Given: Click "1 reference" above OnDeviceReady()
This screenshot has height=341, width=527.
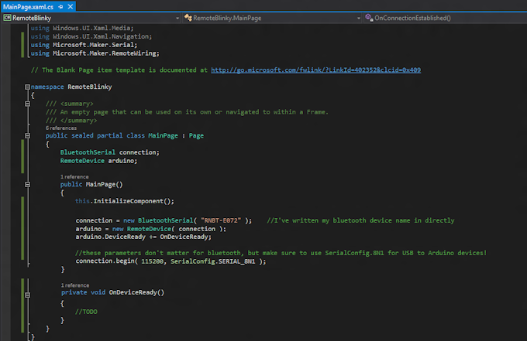Looking at the screenshot, I should 74,285.
